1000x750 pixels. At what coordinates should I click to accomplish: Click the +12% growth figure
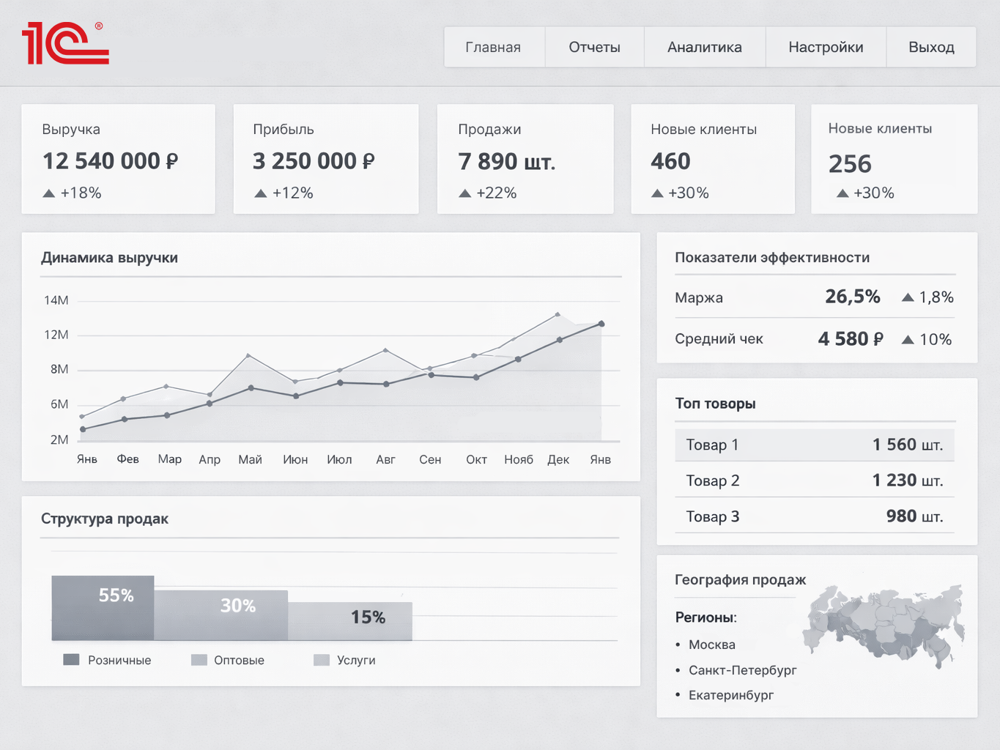[292, 193]
